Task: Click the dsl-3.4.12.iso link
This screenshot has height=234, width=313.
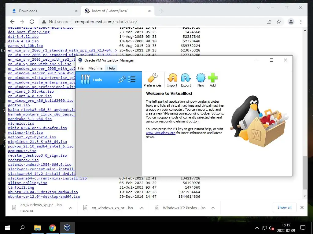Action: [23, 37]
